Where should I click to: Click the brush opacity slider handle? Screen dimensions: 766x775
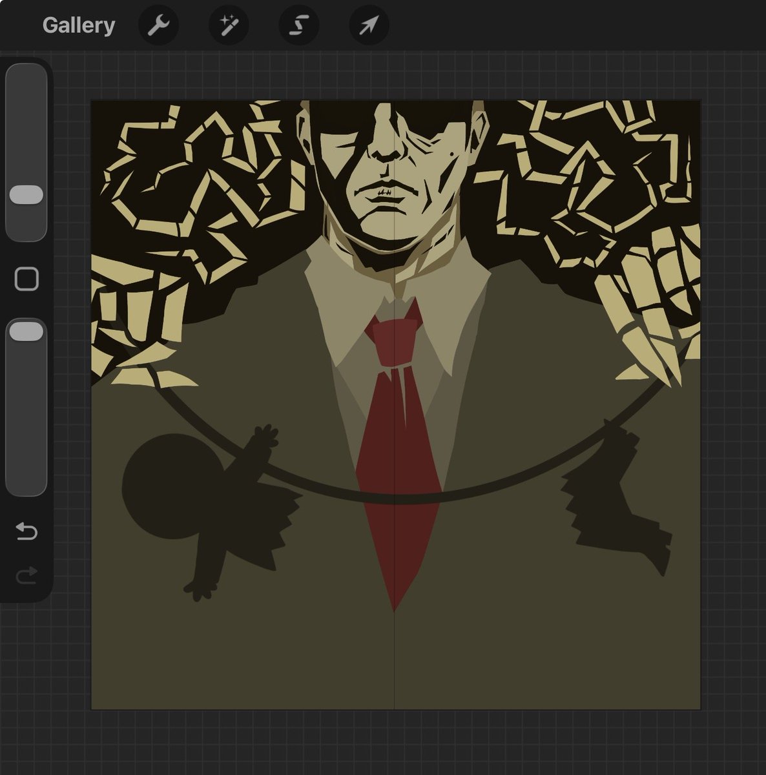click(26, 331)
